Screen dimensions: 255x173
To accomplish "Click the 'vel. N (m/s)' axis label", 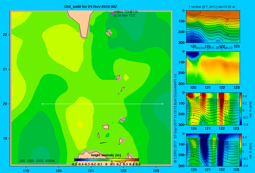I will coord(250,110).
